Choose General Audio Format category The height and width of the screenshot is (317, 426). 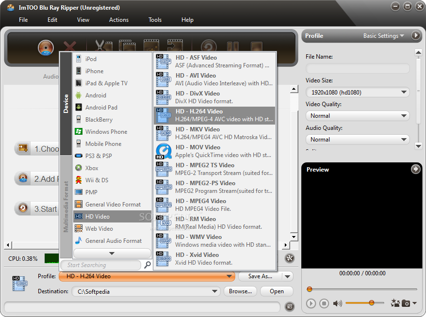pyautogui.click(x=112, y=241)
